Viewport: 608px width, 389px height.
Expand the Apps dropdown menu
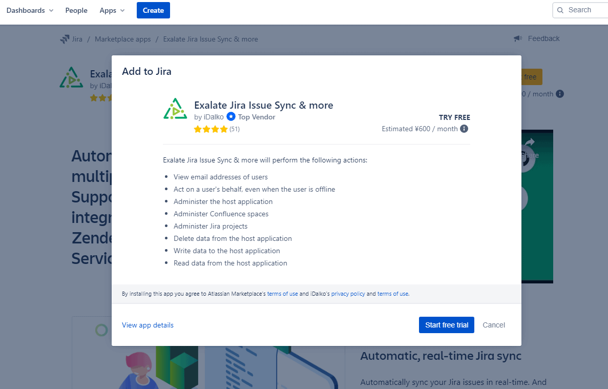tap(112, 10)
